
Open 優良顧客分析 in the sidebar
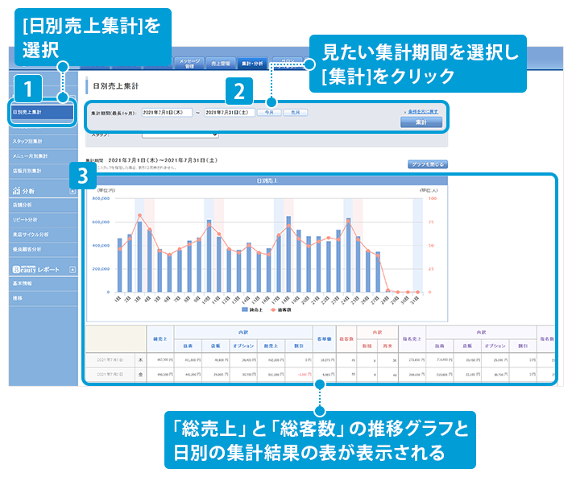pyautogui.click(x=28, y=249)
